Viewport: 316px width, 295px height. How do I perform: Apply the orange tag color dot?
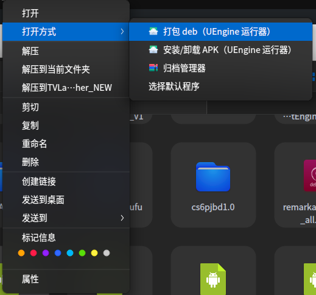tap(21, 253)
